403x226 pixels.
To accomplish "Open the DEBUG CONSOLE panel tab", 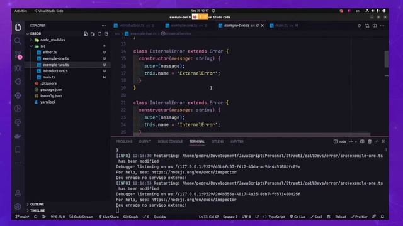I will 170,141.
